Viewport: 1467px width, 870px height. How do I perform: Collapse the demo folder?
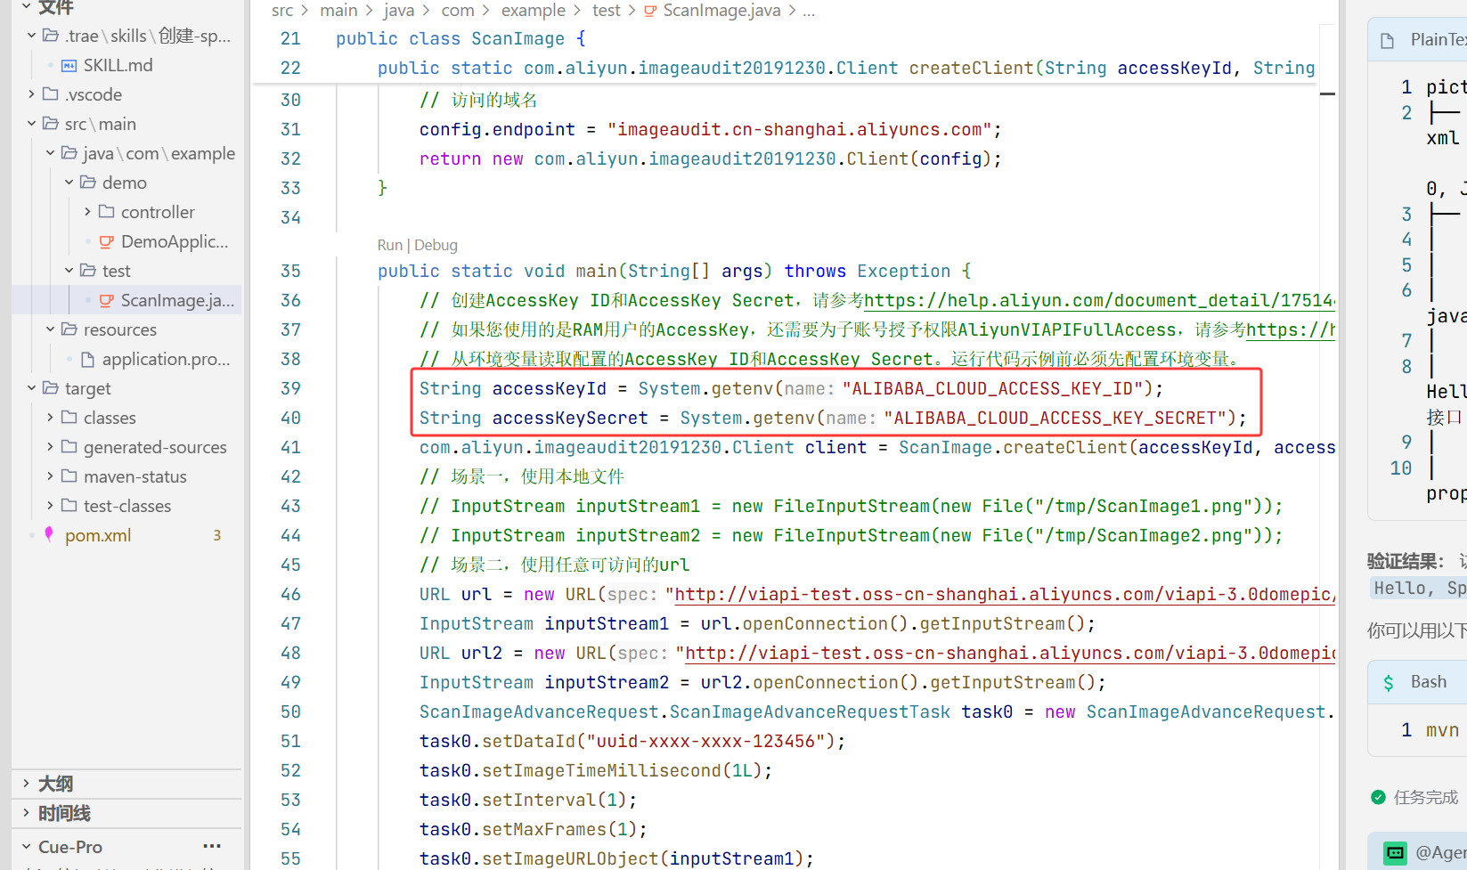coord(69,183)
